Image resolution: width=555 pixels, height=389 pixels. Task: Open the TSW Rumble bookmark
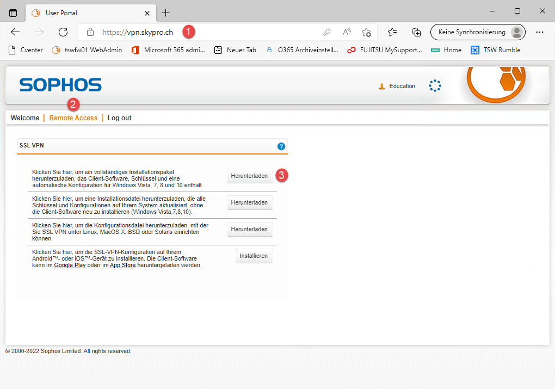coord(495,50)
